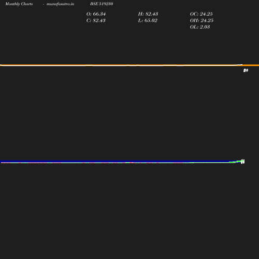Select the OH: 24.25 value
Viewport: 259px width, 259px height.
[x=202, y=20]
